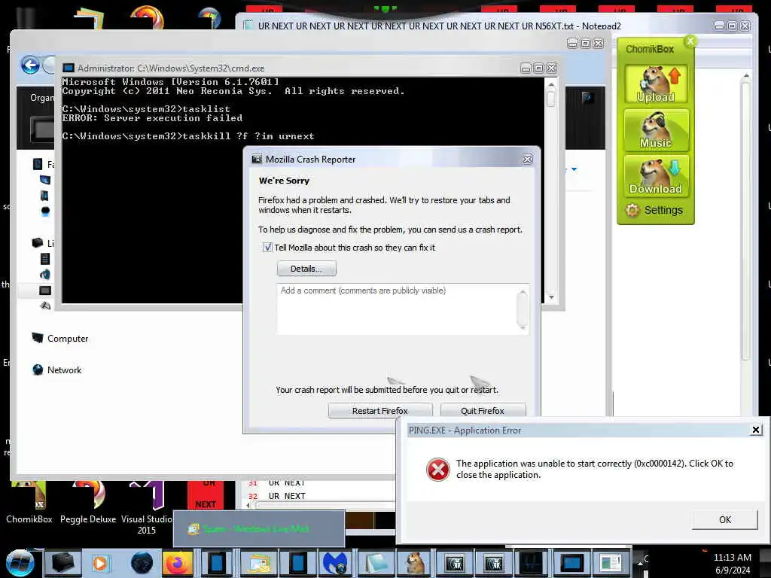
Task: Open the Peggle Deluxe desktop shortcut
Action: click(x=88, y=502)
